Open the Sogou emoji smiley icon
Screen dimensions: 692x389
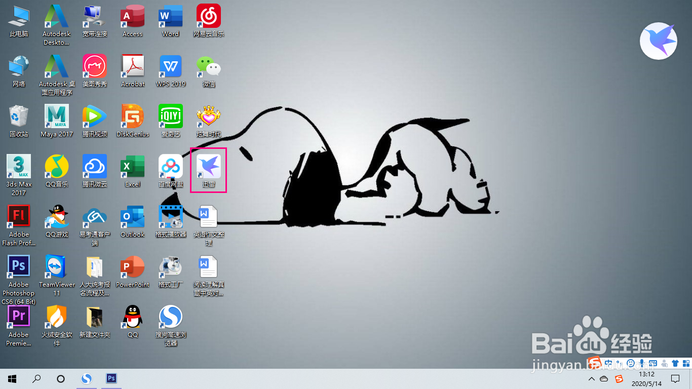click(631, 363)
